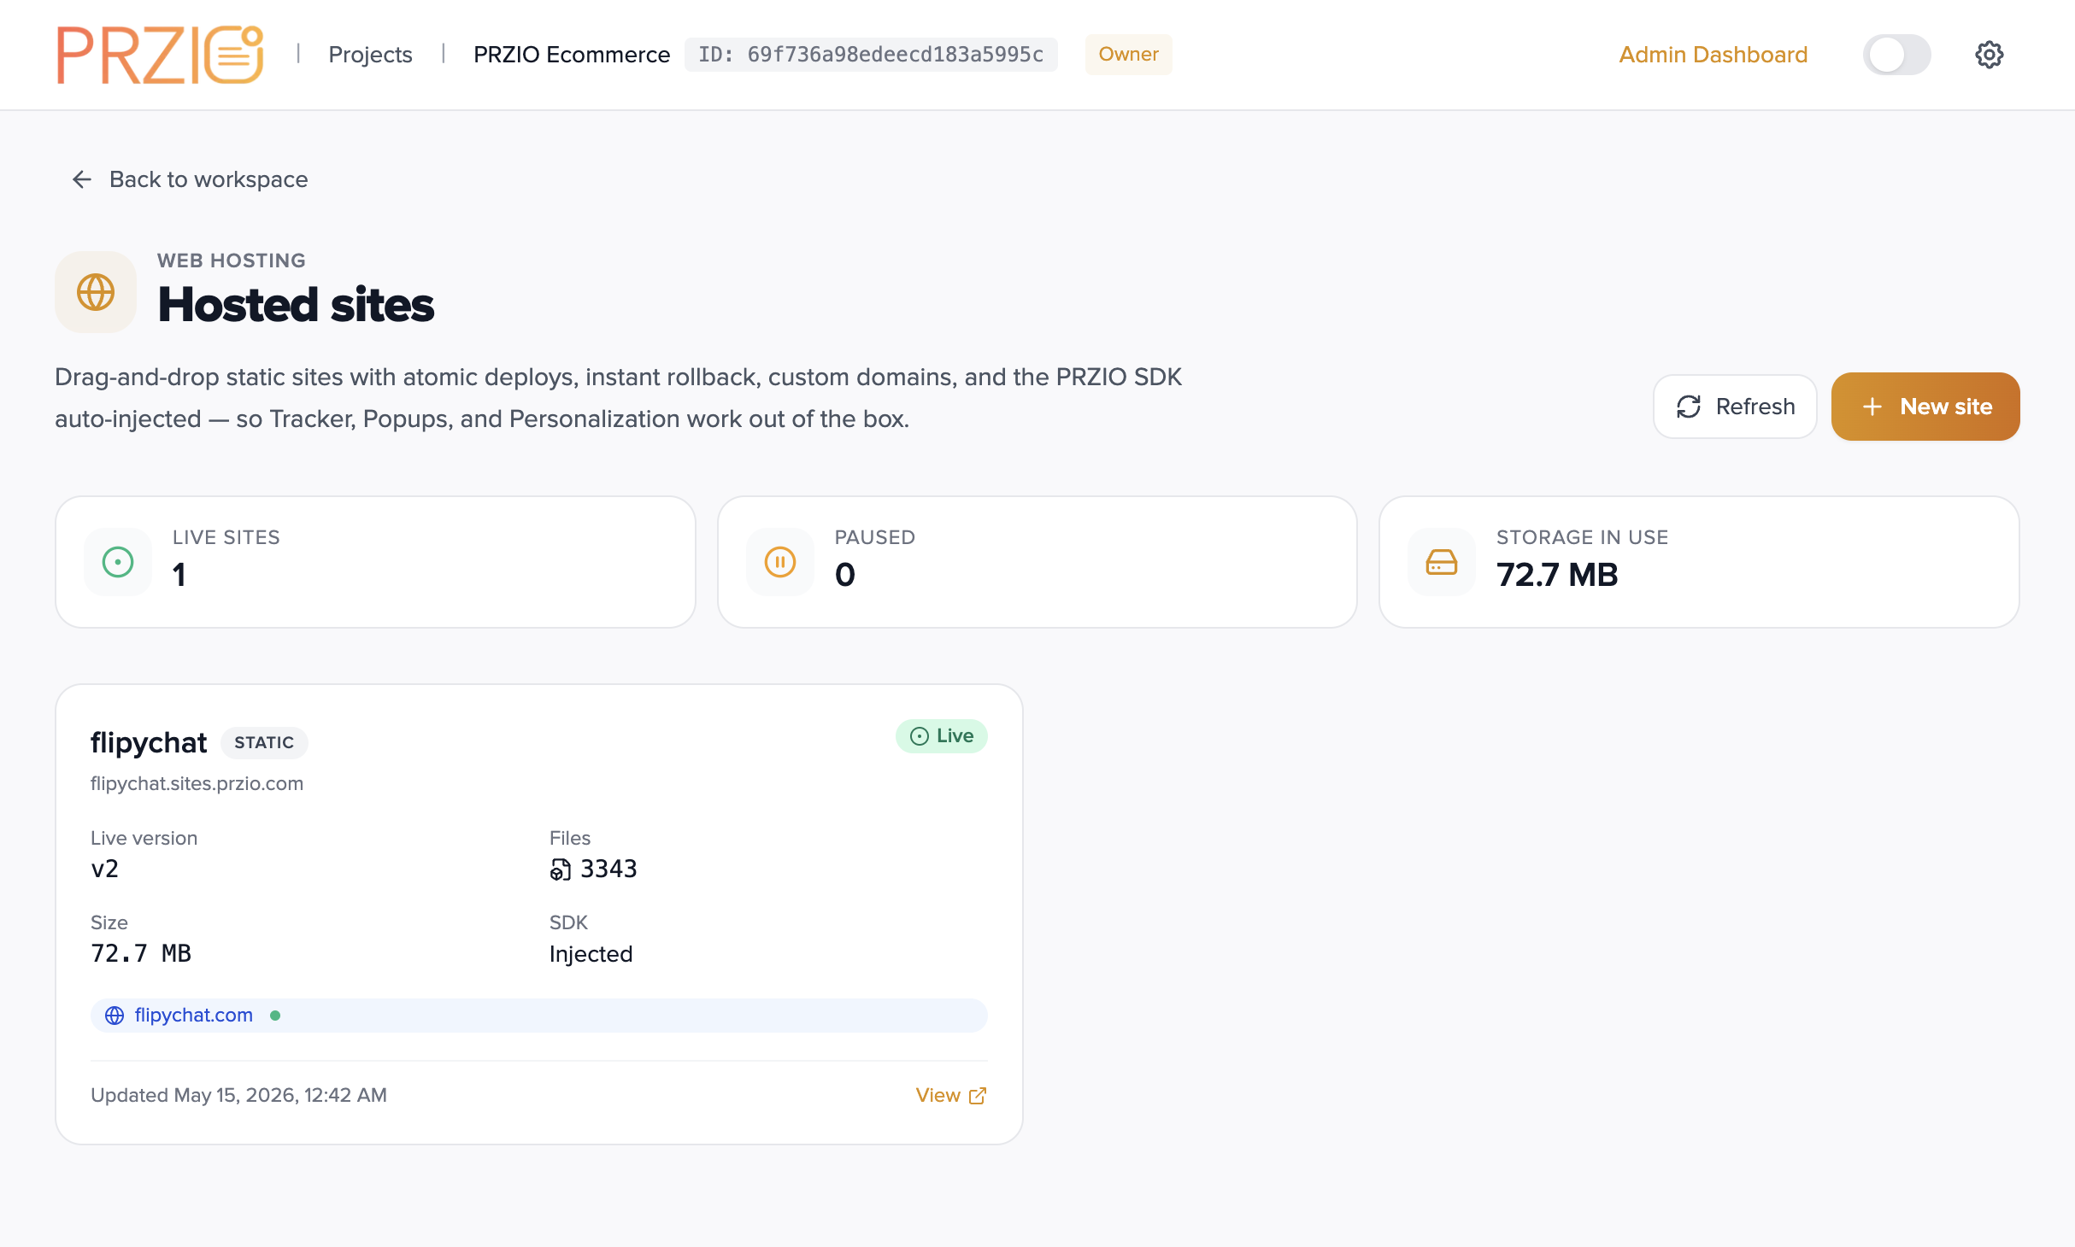The width and height of the screenshot is (2075, 1247).
Task: Click the green domain status dot
Action: tap(275, 1016)
